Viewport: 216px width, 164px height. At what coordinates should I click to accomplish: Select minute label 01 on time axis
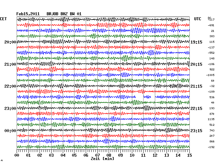click(28, 155)
